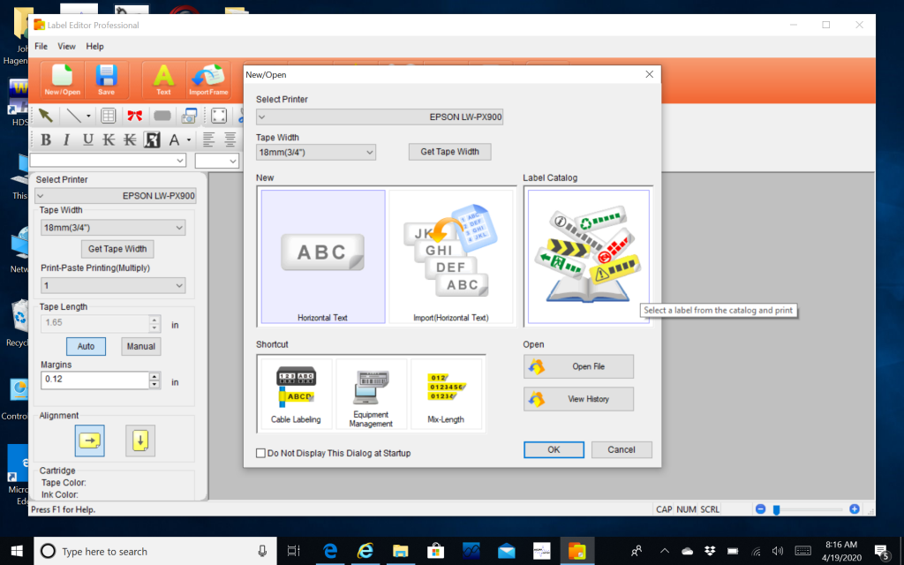The height and width of the screenshot is (565, 904).
Task: Open the Equipment Management shortcut
Action: pos(371,395)
